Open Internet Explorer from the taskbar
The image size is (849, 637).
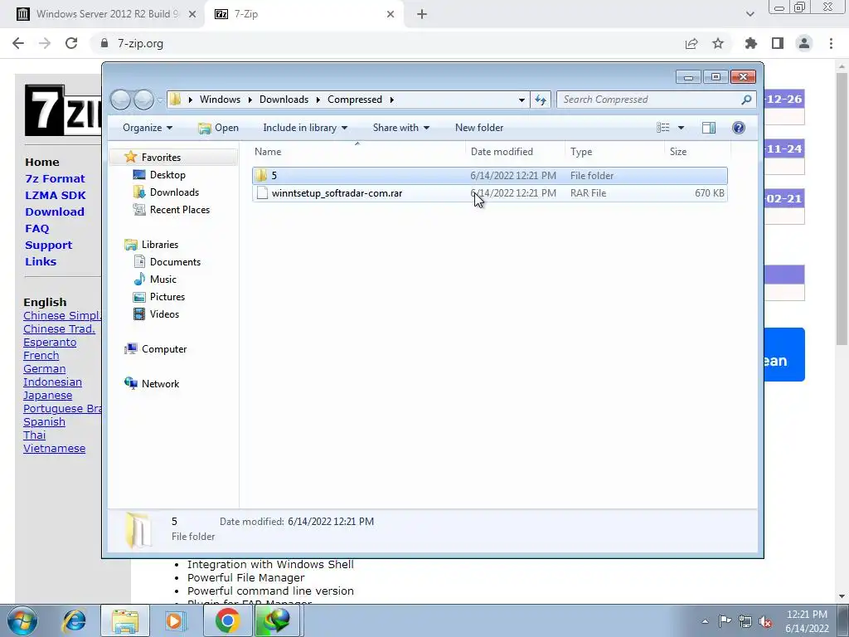coord(74,620)
